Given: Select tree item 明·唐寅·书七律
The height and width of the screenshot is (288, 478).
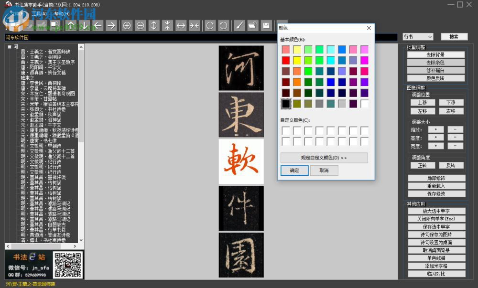Looking at the screenshot, I should click(39, 140).
